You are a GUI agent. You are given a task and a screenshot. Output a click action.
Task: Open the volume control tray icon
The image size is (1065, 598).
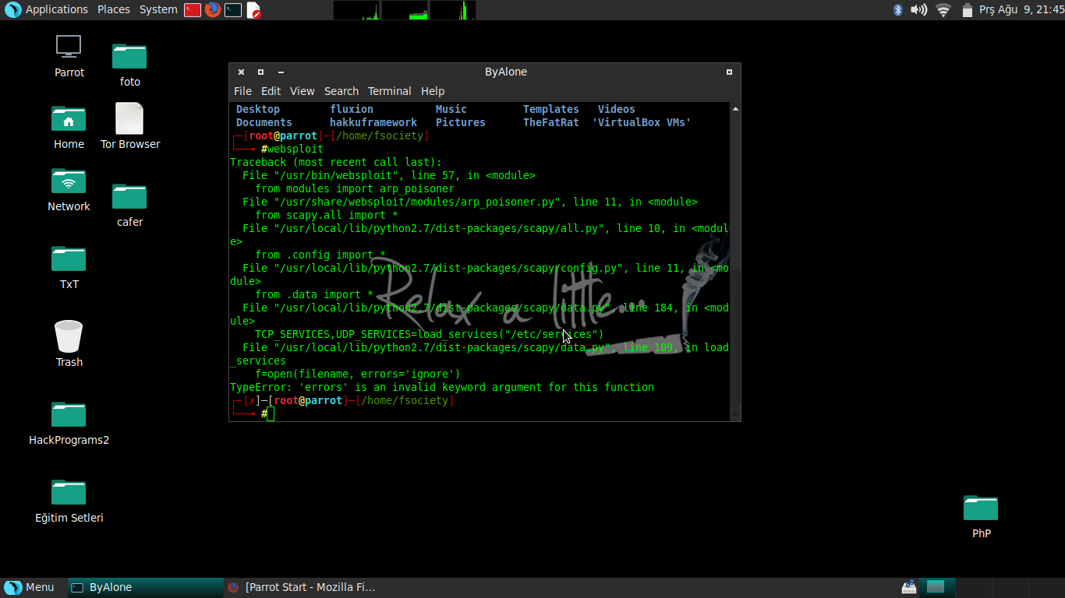pos(919,10)
